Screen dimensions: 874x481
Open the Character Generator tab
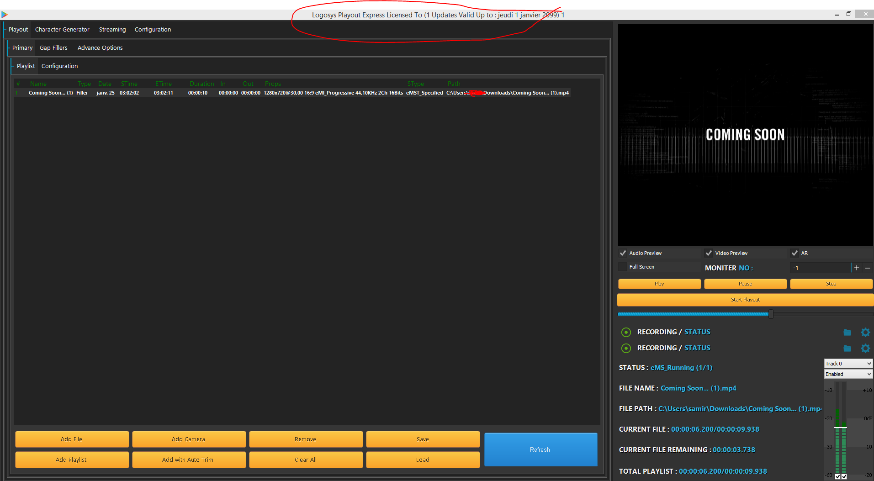[62, 30]
